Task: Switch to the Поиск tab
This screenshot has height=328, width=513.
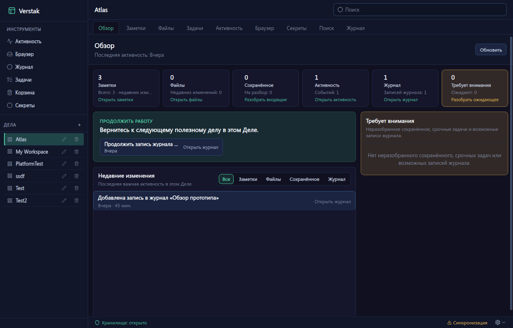Action: tap(327, 28)
